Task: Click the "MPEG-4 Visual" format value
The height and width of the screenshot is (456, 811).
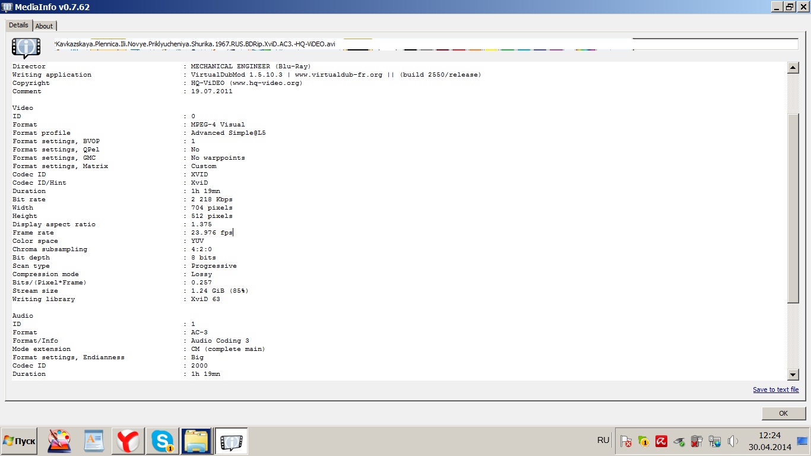Action: 217,125
